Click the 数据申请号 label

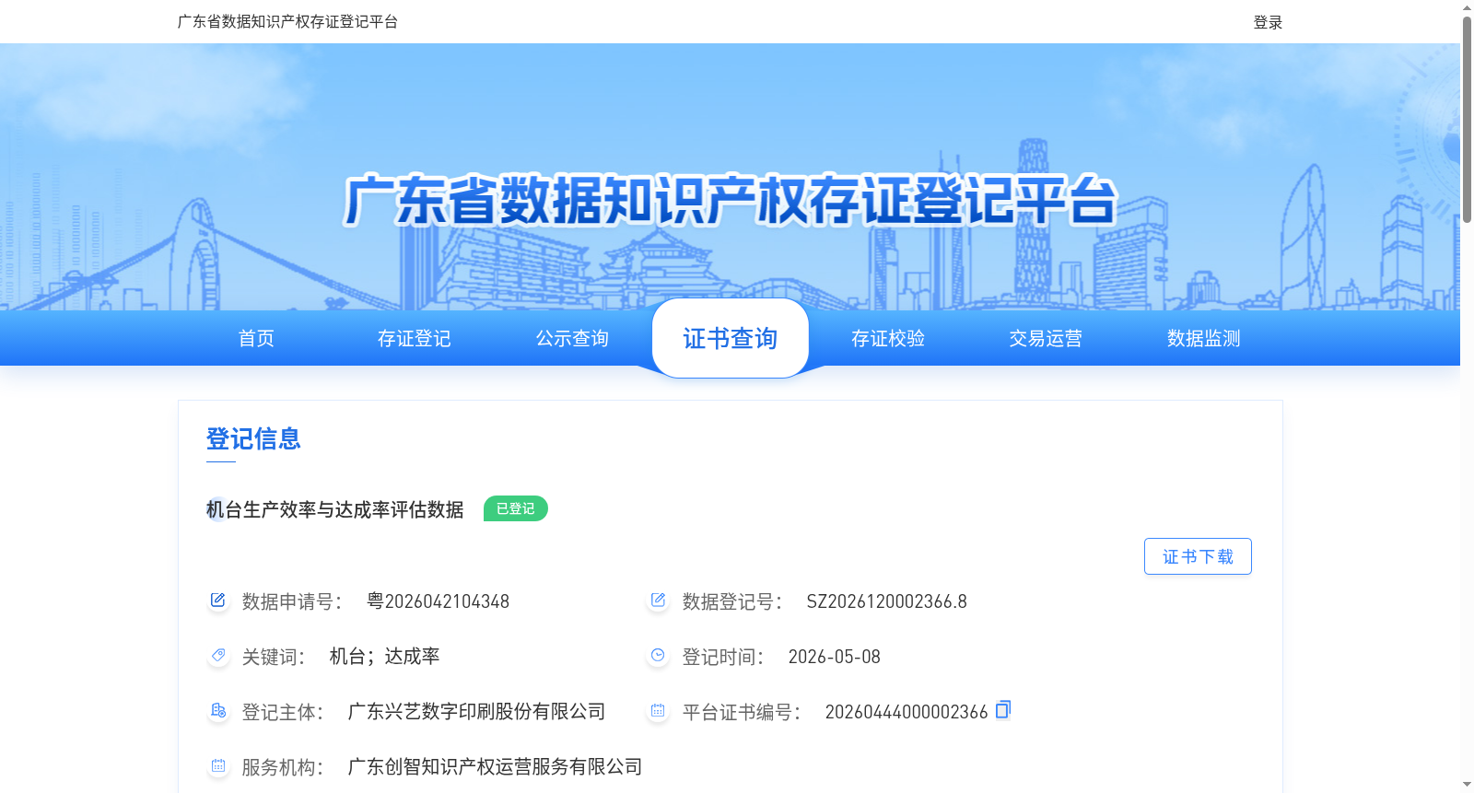click(292, 601)
